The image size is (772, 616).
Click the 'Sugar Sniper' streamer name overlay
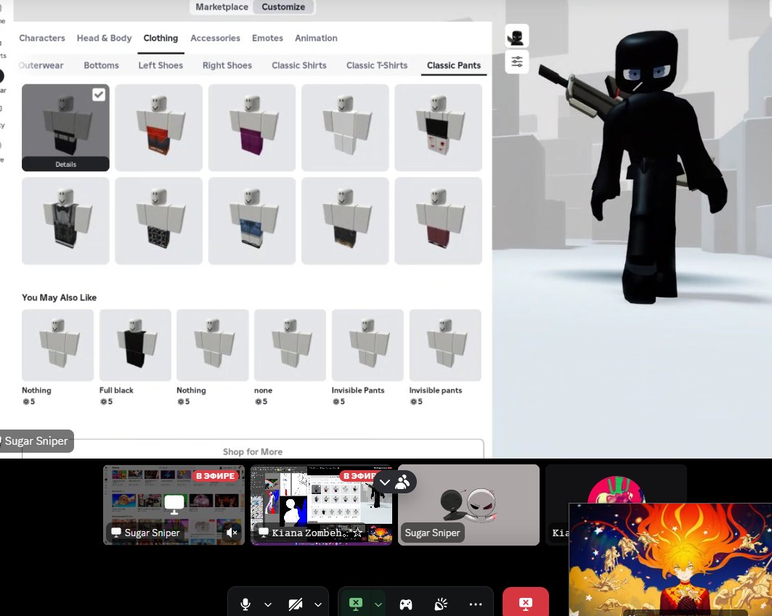(x=36, y=441)
